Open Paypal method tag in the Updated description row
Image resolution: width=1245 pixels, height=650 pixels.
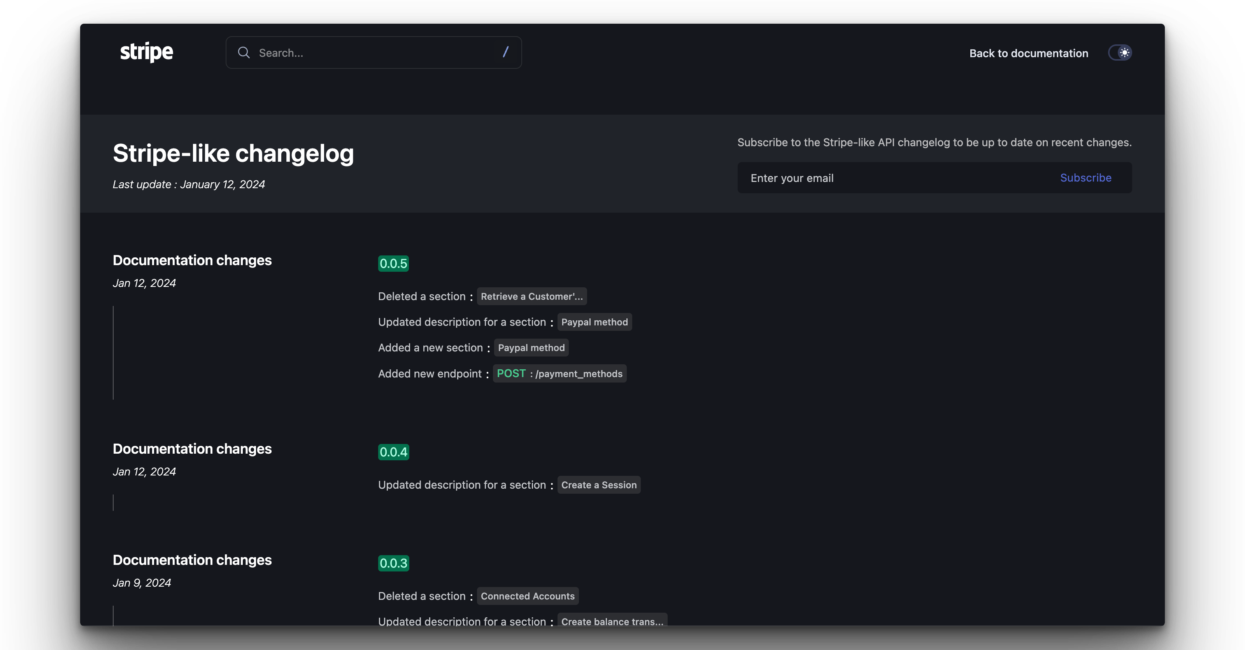coord(594,322)
